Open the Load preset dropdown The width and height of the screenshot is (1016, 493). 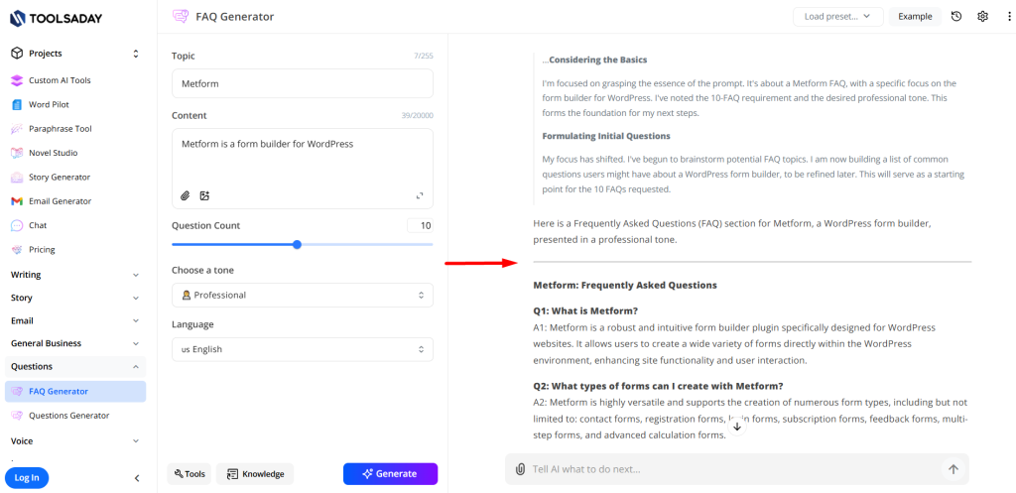click(x=837, y=17)
